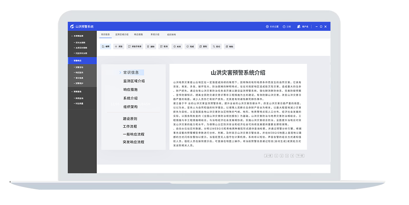
Task: Click the 剪切 (Cut) toolbar icon
Action: tap(214, 46)
